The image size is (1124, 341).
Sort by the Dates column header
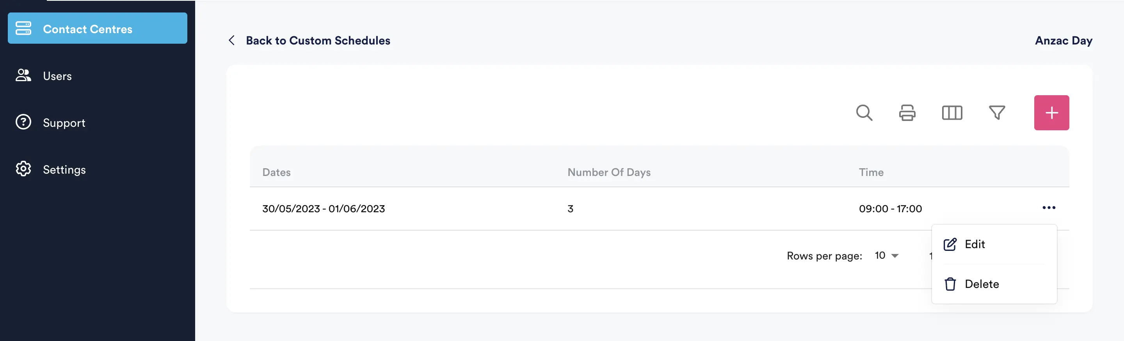pyautogui.click(x=276, y=172)
